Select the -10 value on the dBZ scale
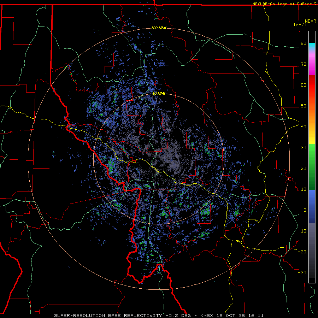This screenshot has height=318, width=318. point(302,231)
